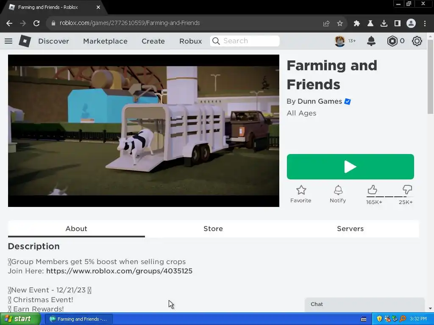Go back with the browser back arrow
Image resolution: width=434 pixels, height=325 pixels.
click(x=9, y=23)
